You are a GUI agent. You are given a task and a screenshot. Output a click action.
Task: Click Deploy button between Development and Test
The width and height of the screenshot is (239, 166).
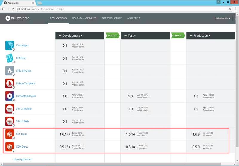pyautogui.click(x=113, y=35)
